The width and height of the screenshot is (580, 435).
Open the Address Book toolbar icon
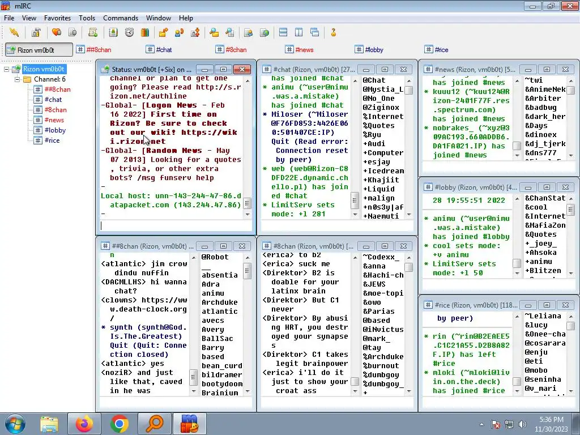point(113,32)
